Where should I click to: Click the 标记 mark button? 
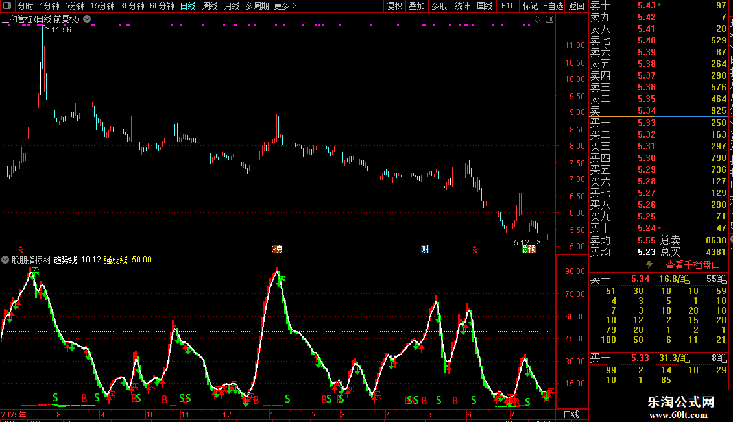530,6
